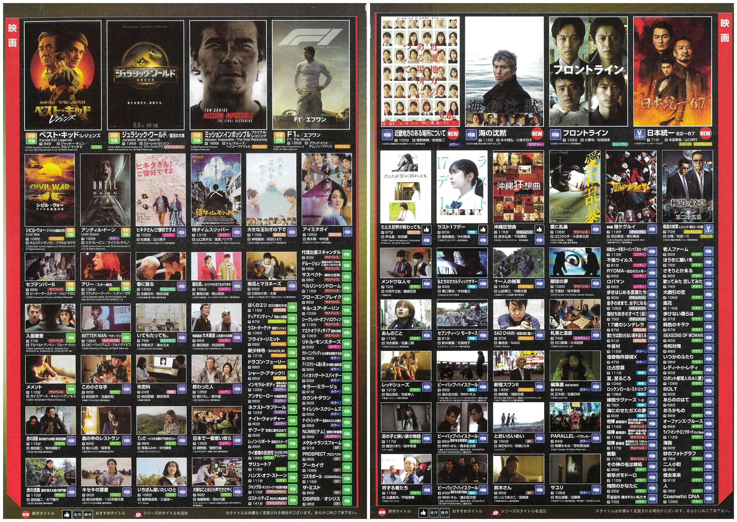Screen dimensions: 737x522
Task: Click the 邦画 badge beside 愛に乱暴 title
Action: (596, 230)
